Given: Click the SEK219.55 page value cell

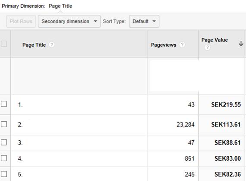Looking at the screenshot, I should [226, 105].
